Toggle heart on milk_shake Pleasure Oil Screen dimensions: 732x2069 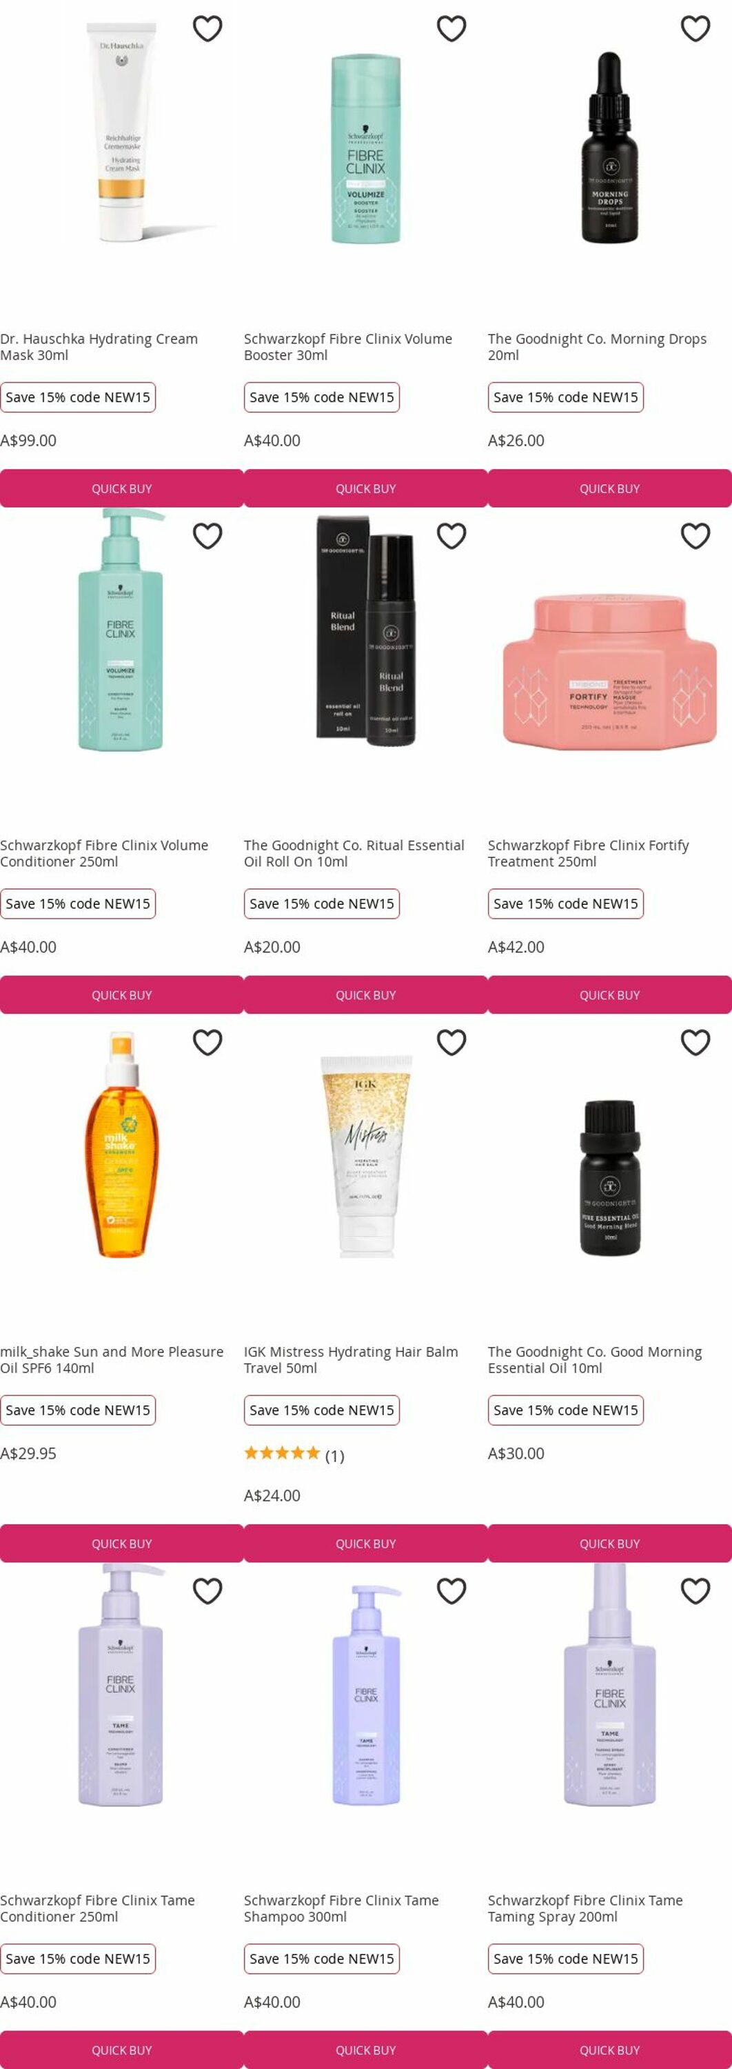pyautogui.click(x=207, y=1043)
